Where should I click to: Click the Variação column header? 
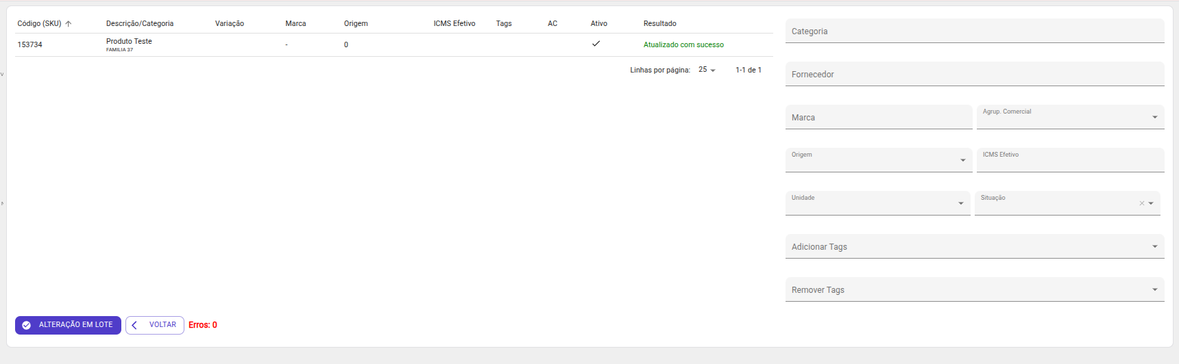point(230,24)
